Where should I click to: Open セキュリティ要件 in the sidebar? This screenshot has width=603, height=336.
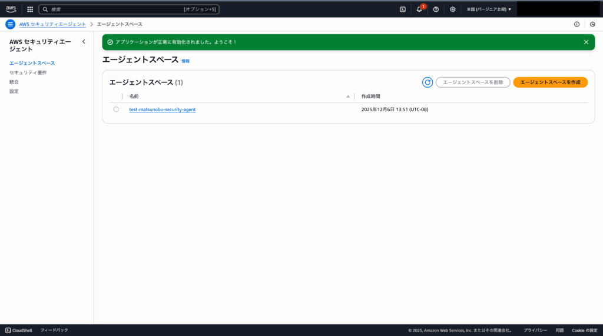(x=28, y=72)
